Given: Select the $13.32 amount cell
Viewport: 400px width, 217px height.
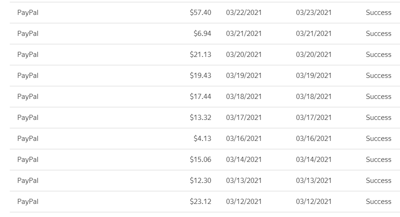Looking at the screenshot, I should tap(200, 118).
